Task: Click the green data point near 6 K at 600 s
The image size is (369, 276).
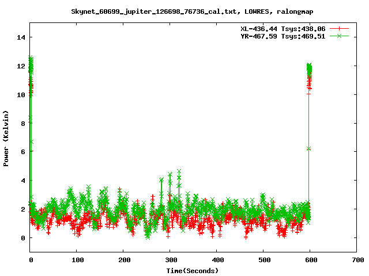Action: coord(309,148)
